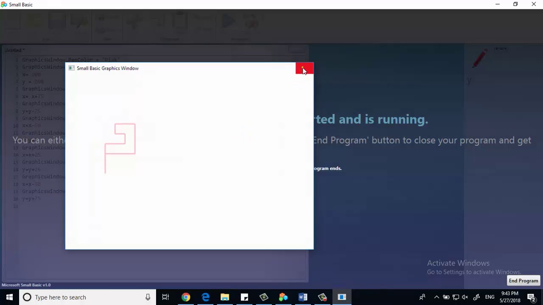Click the Cortana circle icon
This screenshot has height=305, width=543.
coord(27,297)
